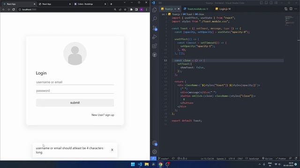Go back in Chrome
This screenshot has width=300, height=168.
point(3,9)
